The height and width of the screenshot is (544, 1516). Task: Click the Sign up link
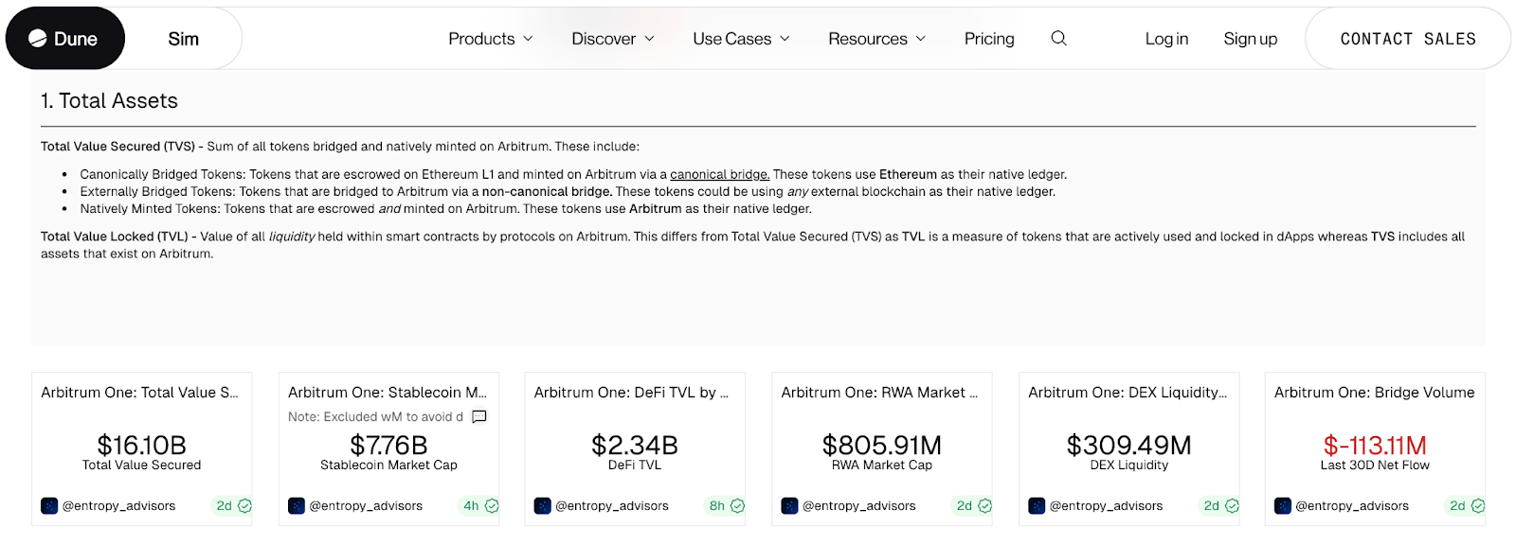[1250, 39]
